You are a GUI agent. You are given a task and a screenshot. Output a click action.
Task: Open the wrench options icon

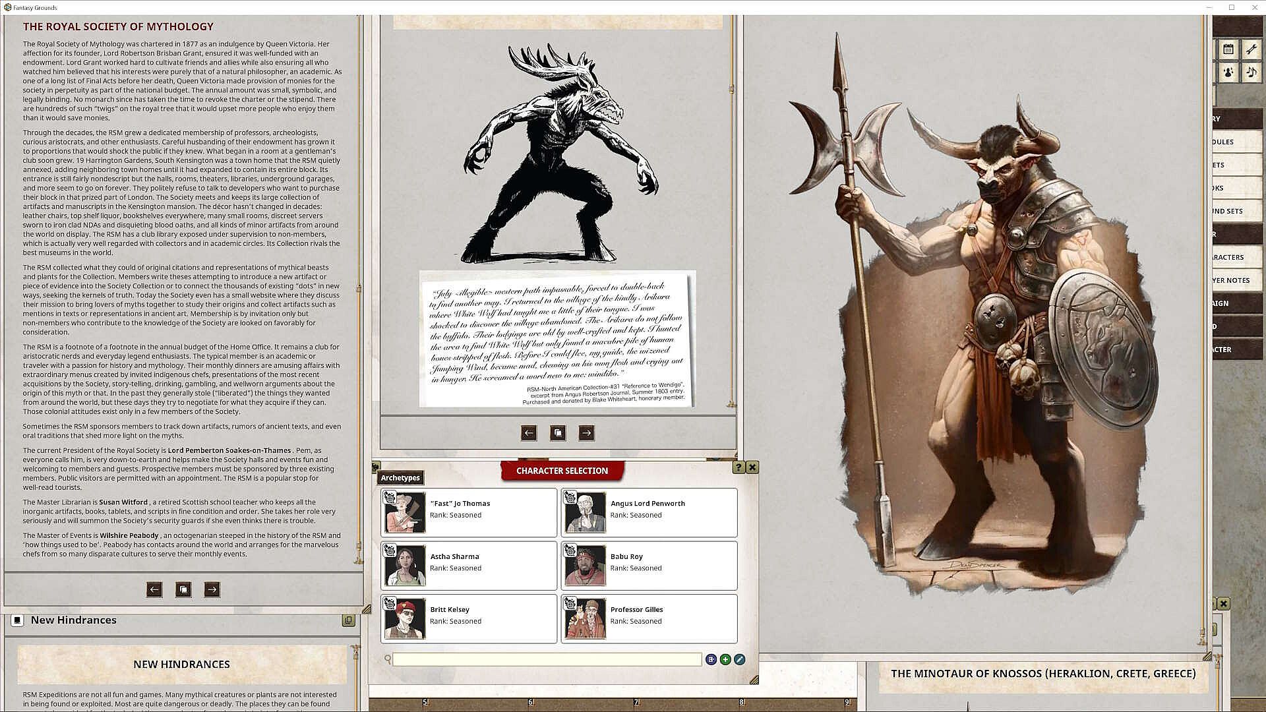coord(1251,49)
